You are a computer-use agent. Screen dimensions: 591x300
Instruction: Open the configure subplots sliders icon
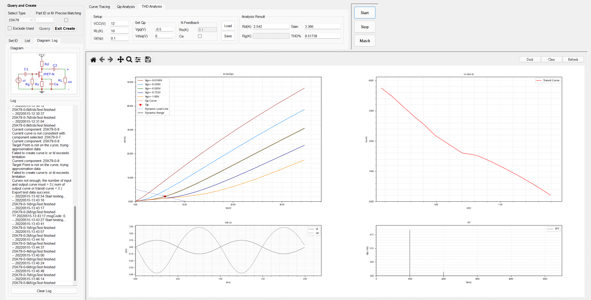tap(138, 60)
